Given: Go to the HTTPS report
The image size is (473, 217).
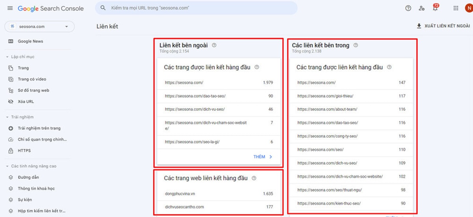Looking at the screenshot, I should click(x=24, y=151).
